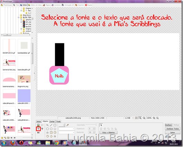The height and width of the screenshot is (147, 183).
Task: Click the Foto + Objetos button
Action: click(109, 133)
